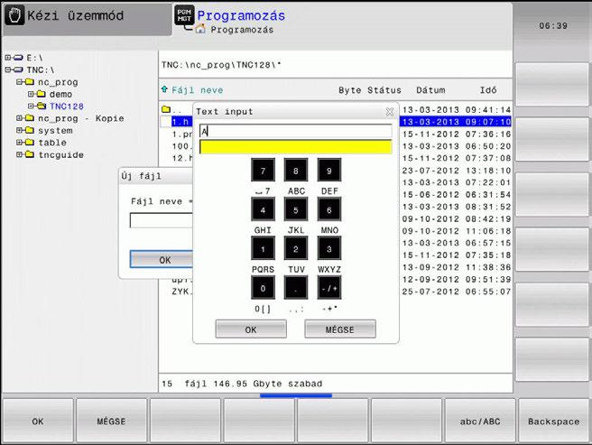Click the blue soft-key row indicator bar
The width and height of the screenshot is (592, 445).
pyautogui.click(x=296, y=395)
